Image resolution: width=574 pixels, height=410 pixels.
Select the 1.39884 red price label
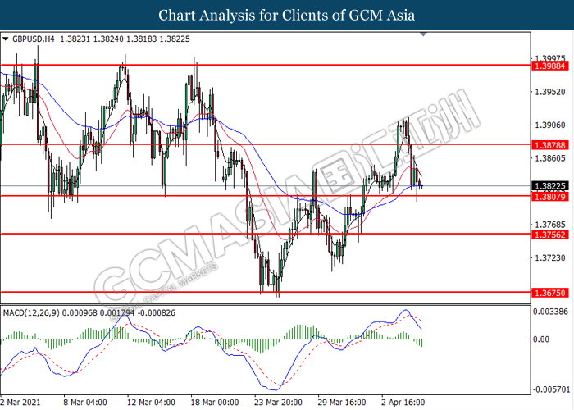click(550, 66)
